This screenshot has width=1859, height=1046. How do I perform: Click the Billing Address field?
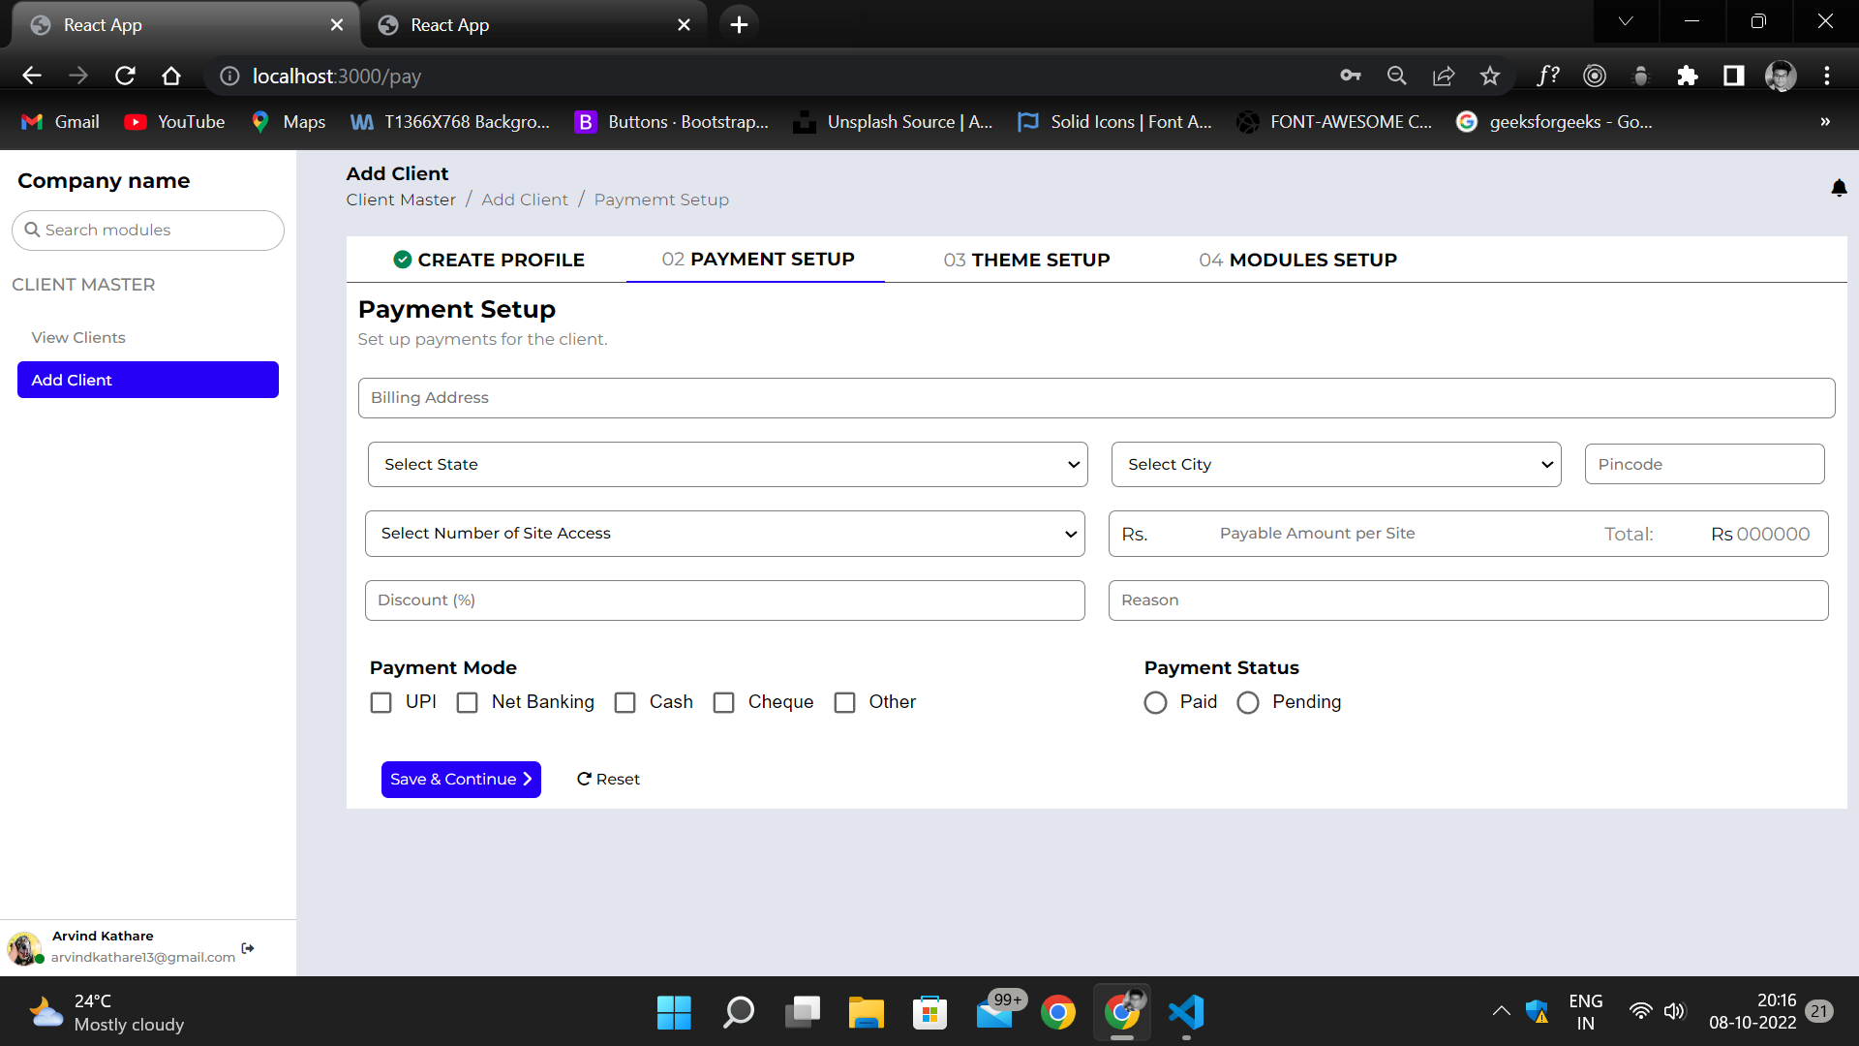(1096, 398)
